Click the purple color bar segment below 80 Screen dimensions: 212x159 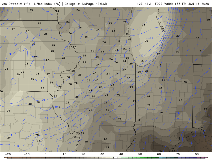pos(199,158)
